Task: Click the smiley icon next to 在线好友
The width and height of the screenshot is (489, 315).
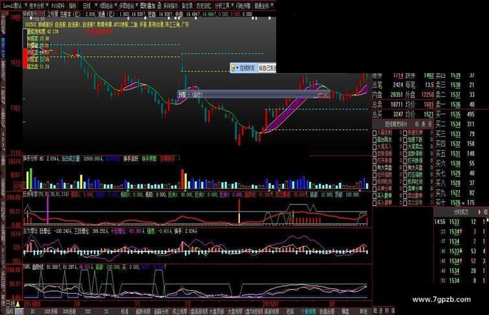Action: pyautogui.click(x=233, y=68)
